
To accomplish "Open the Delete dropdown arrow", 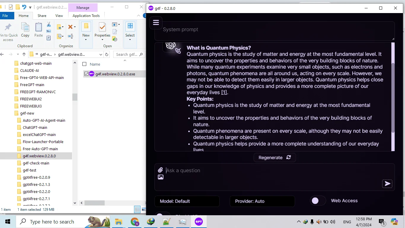I will 75,27.
